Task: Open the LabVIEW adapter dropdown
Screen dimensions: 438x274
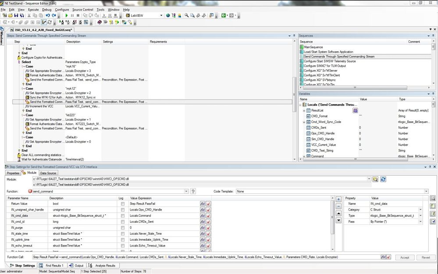Action: coord(161,16)
